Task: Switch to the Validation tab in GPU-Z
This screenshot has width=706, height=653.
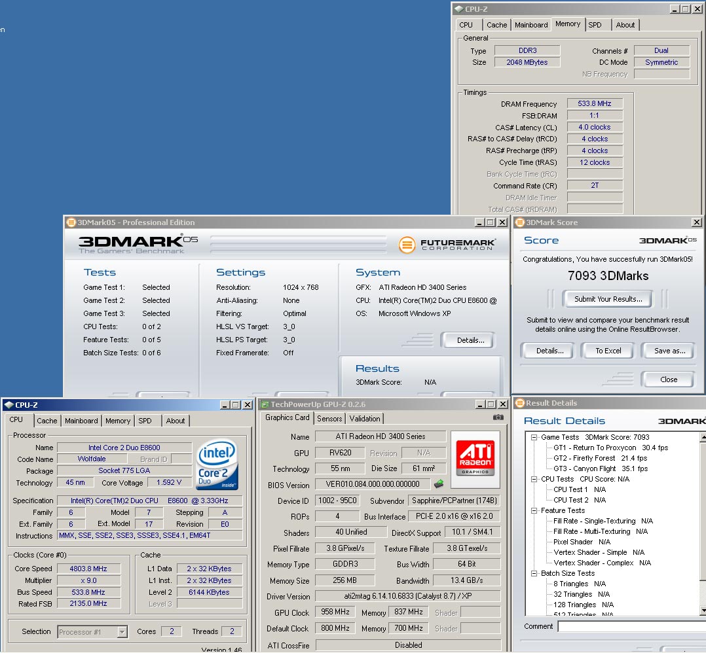Action: coord(365,418)
